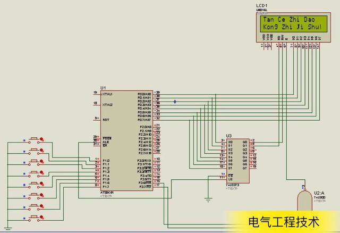Click the U1 reference label text
This screenshot has width=340, height=233.
[103, 88]
